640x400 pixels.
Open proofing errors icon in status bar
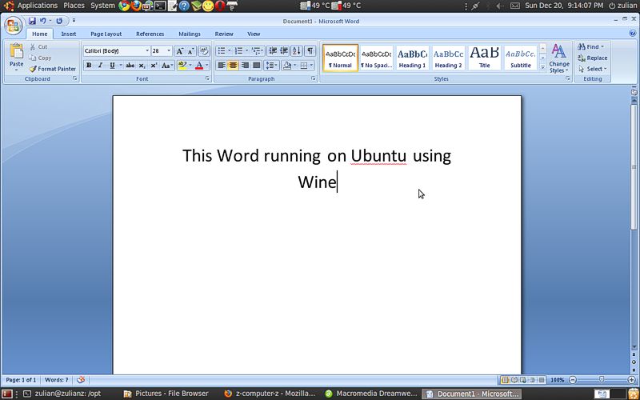[x=81, y=380]
